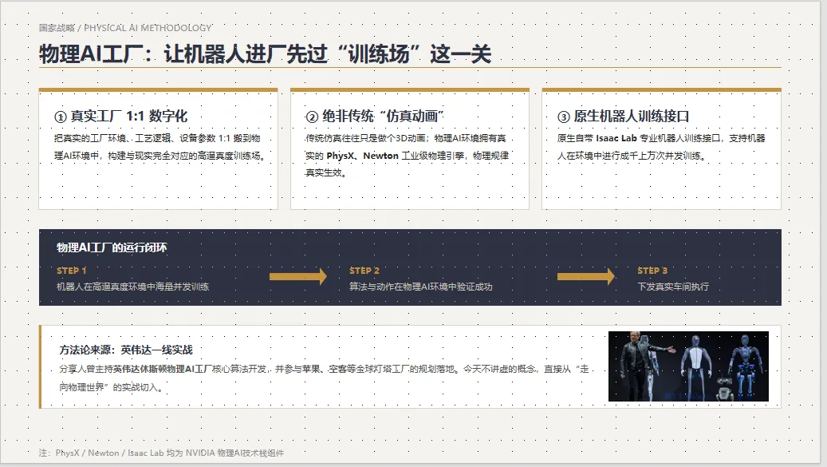Click the slide title '物理AI工厂：让机器人进厂先过训练场这一关'

coord(265,54)
